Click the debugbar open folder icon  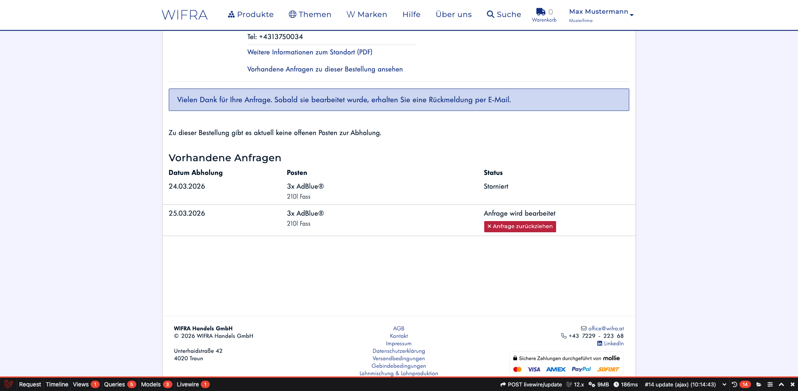[x=759, y=384]
